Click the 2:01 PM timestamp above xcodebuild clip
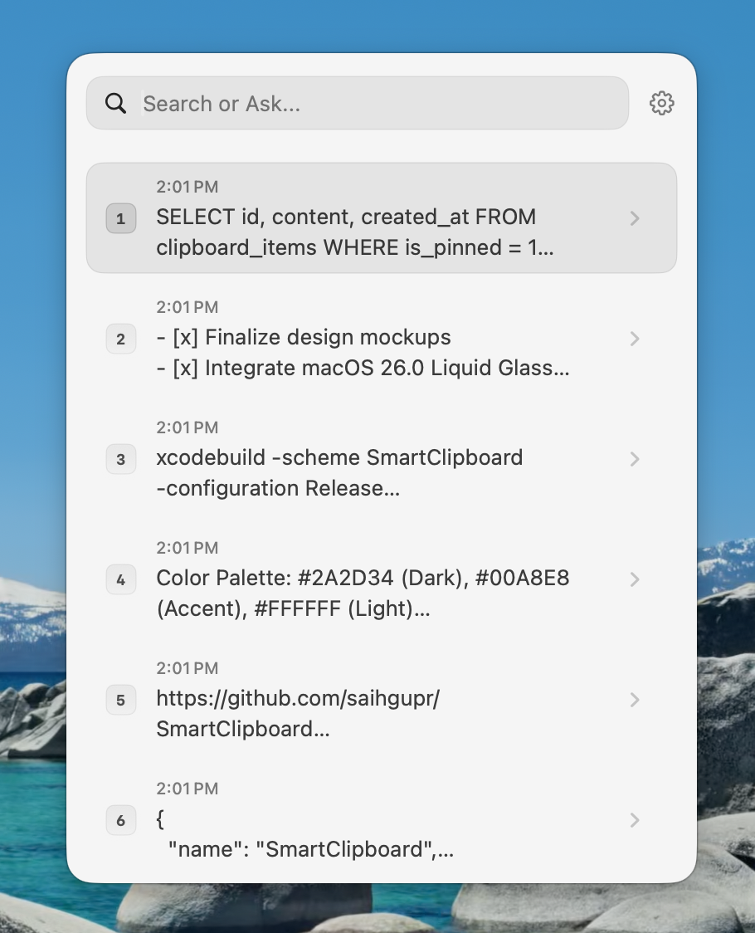This screenshot has height=933, width=755. pos(188,427)
